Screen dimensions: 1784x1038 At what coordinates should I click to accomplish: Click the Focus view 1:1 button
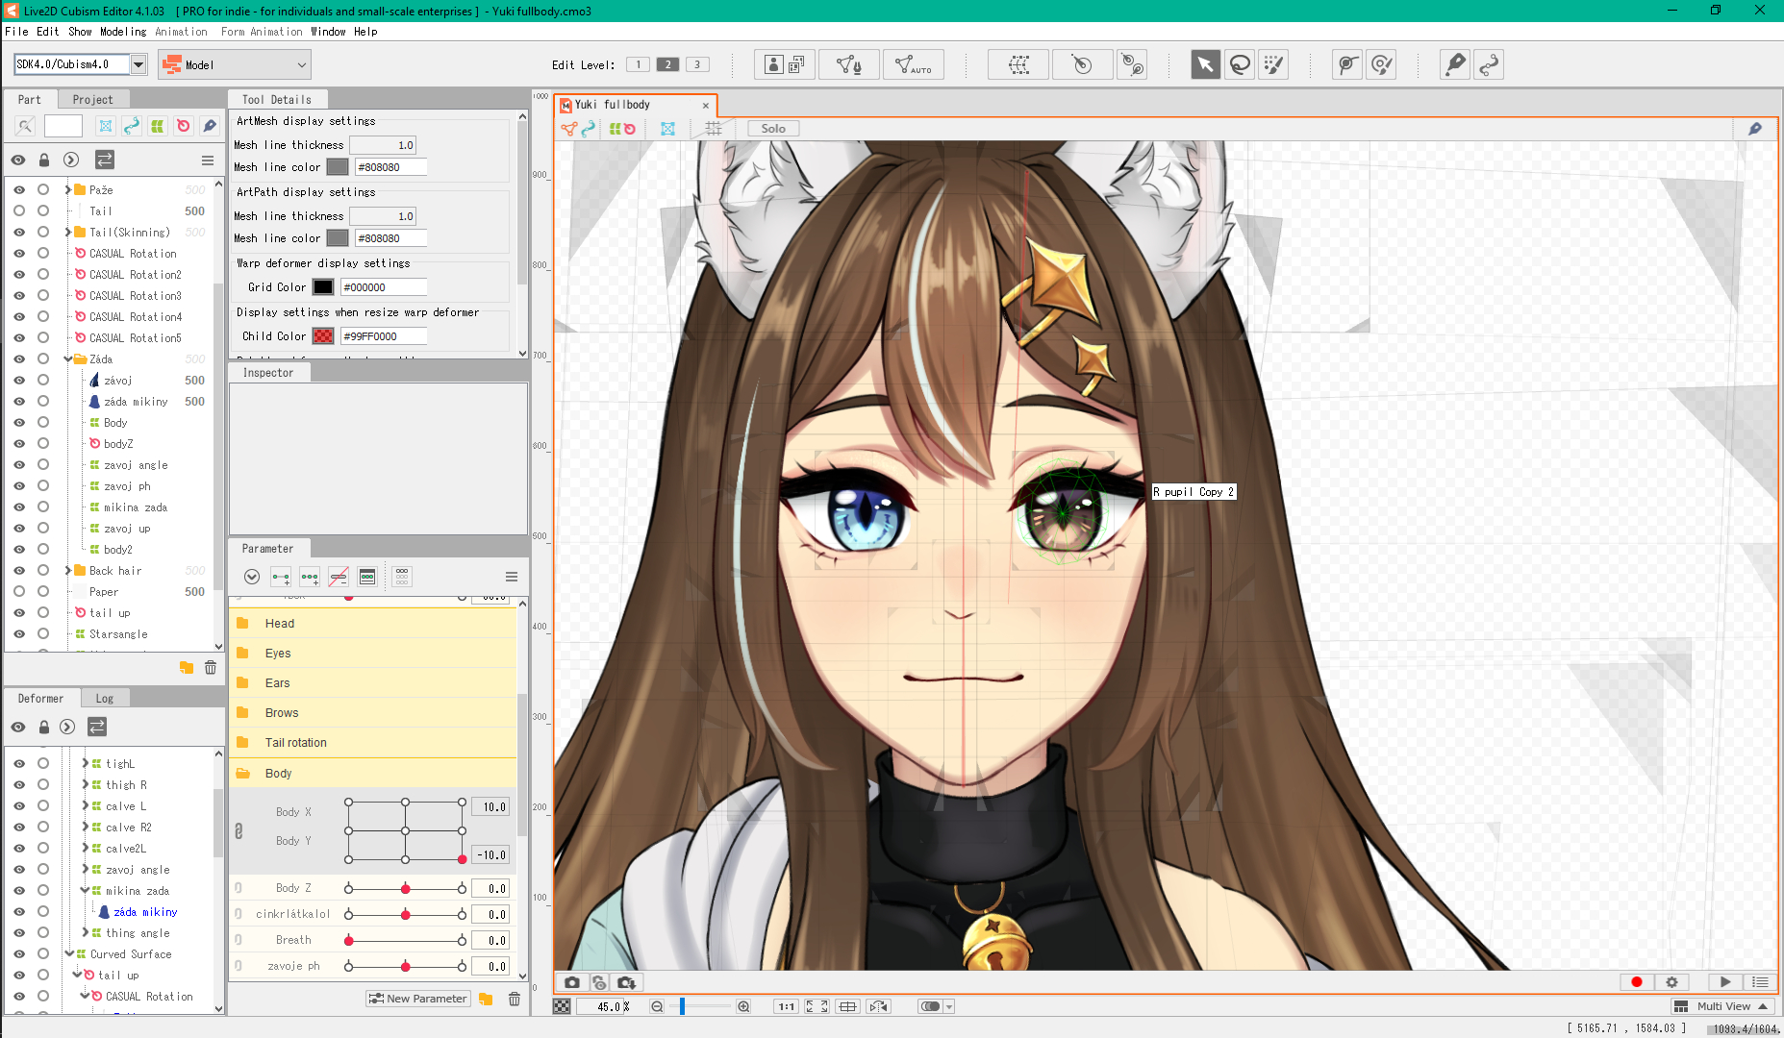(787, 1006)
